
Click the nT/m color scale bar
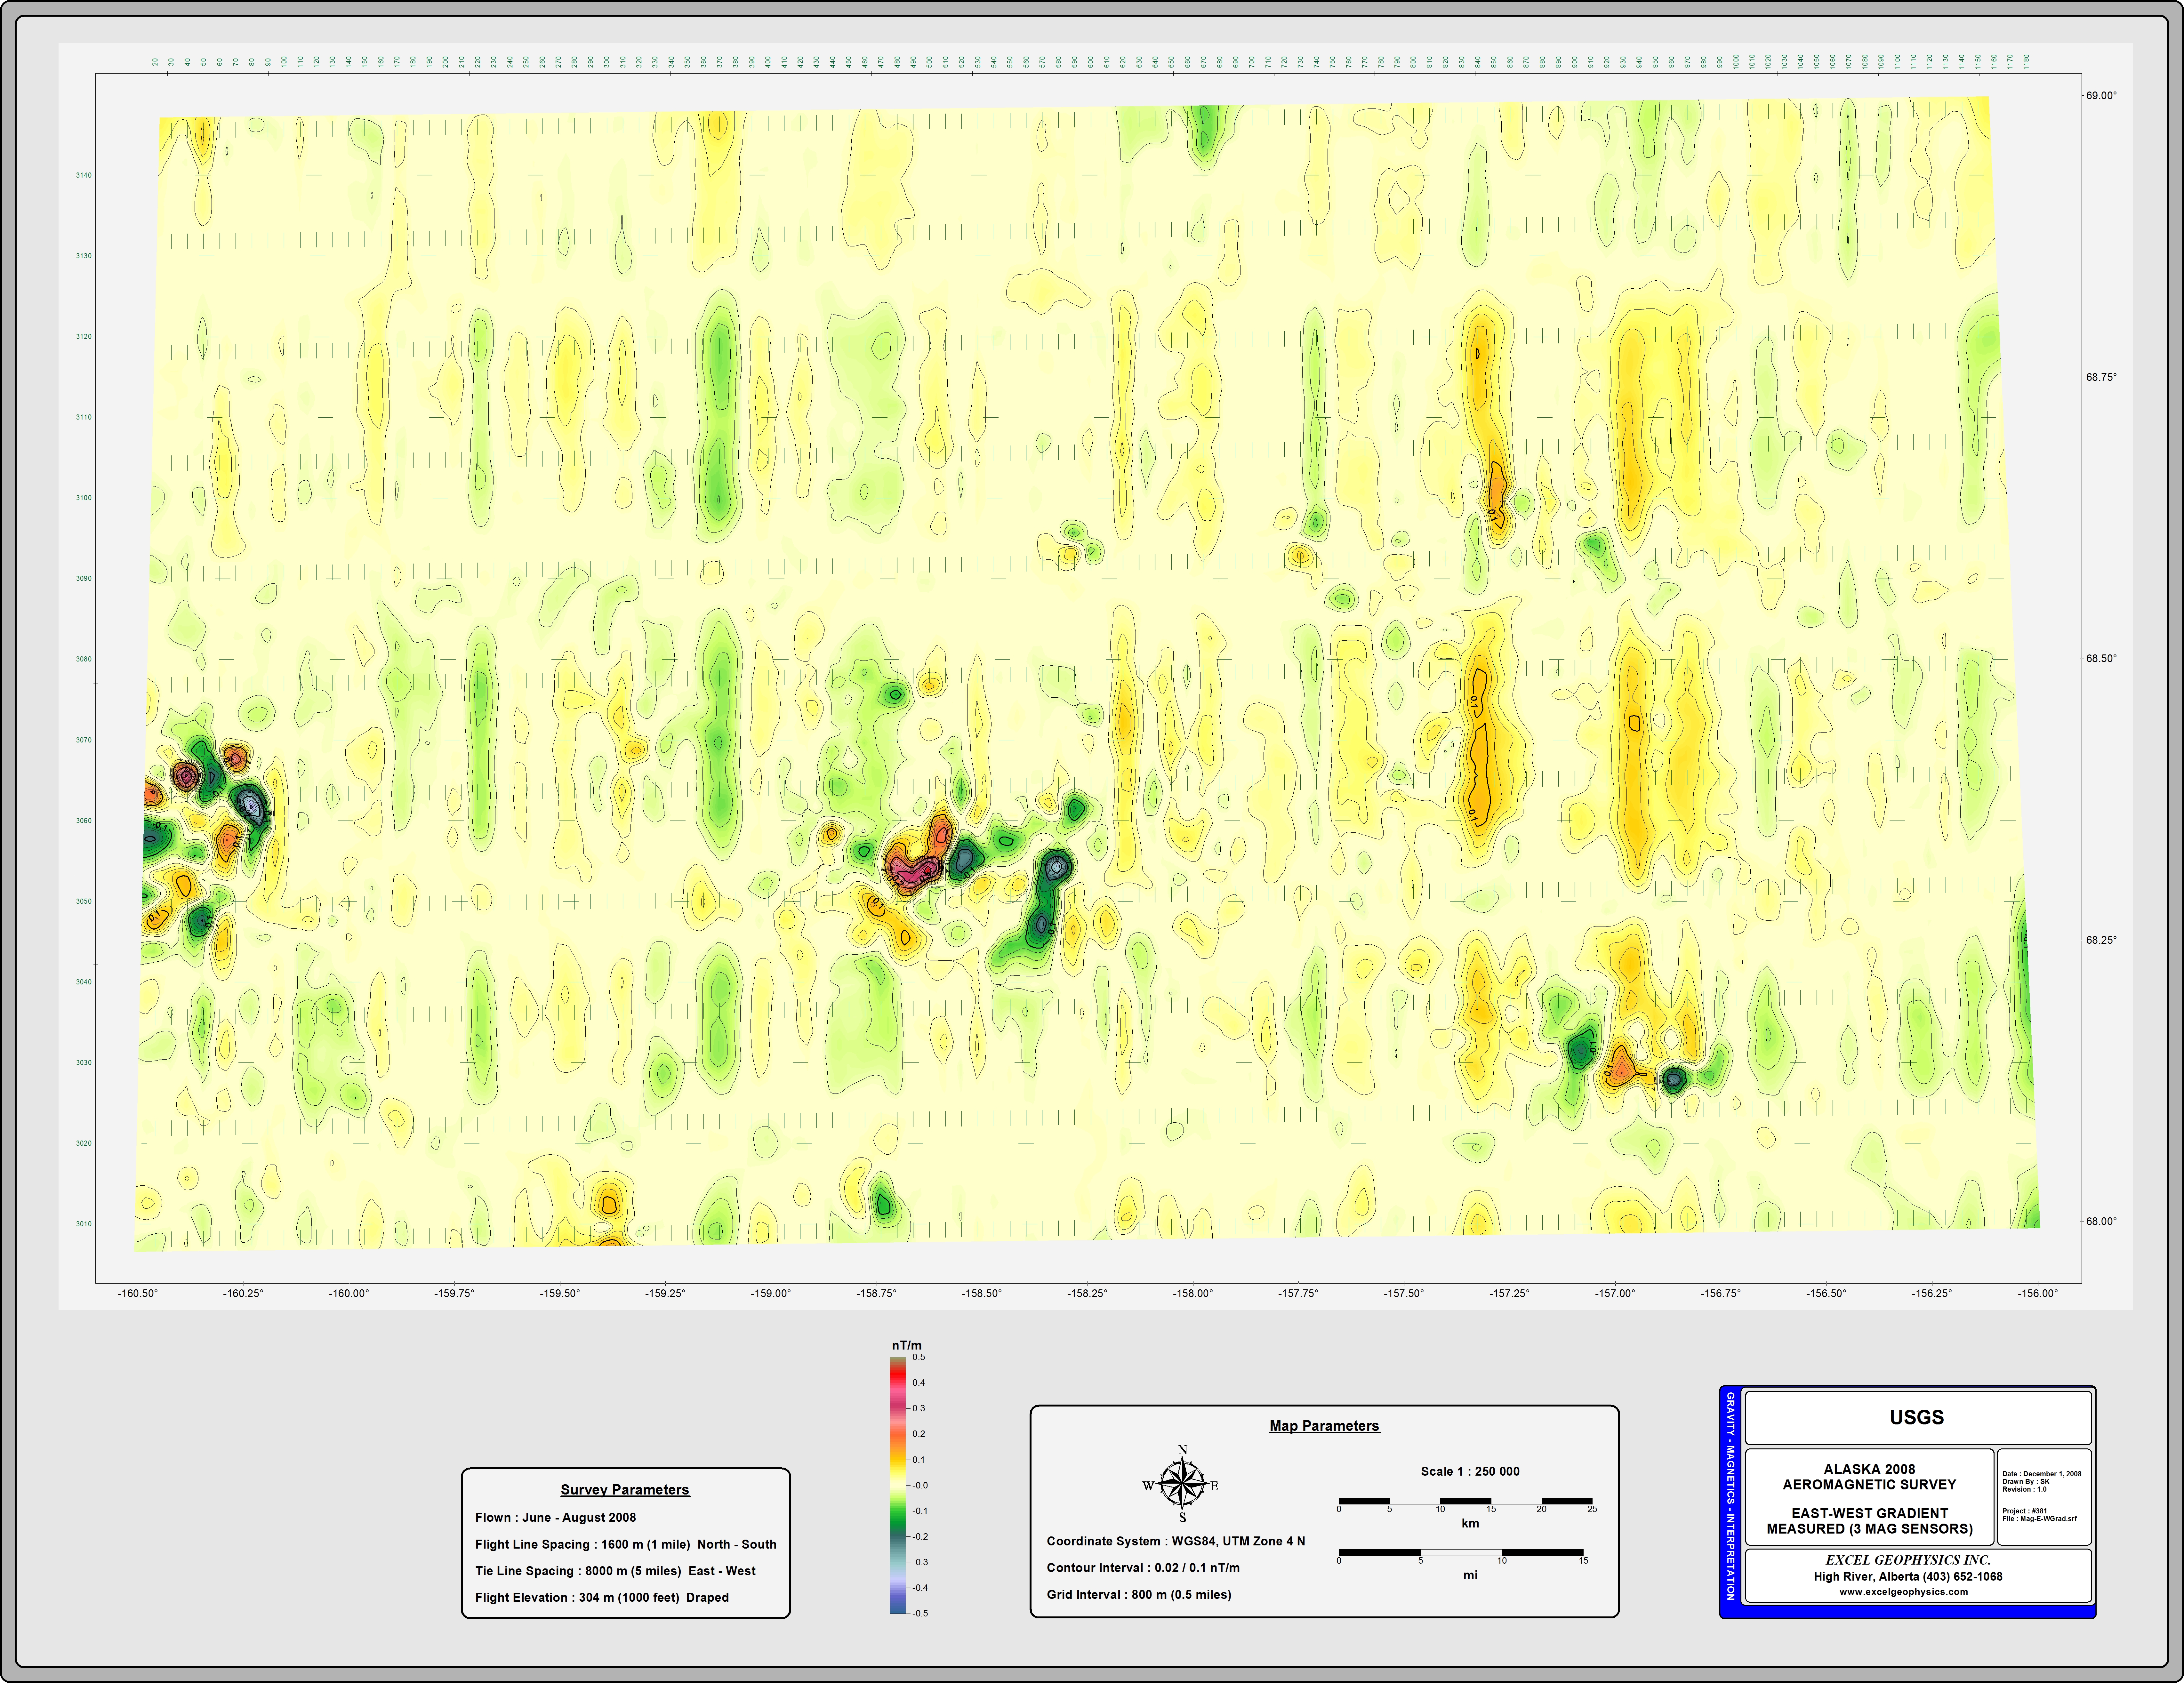[x=898, y=1485]
